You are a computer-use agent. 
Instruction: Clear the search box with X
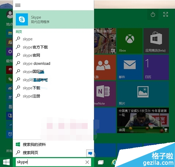(87, 162)
